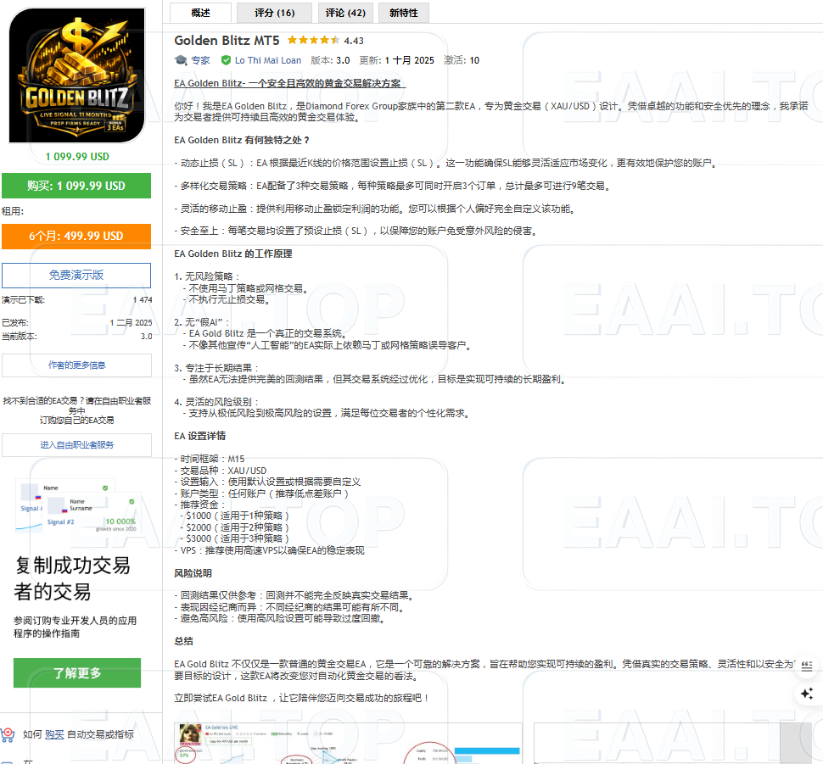Image resolution: width=823 pixels, height=764 pixels.
Task: Click the Golden Blitz product logo image
Action: [76, 75]
